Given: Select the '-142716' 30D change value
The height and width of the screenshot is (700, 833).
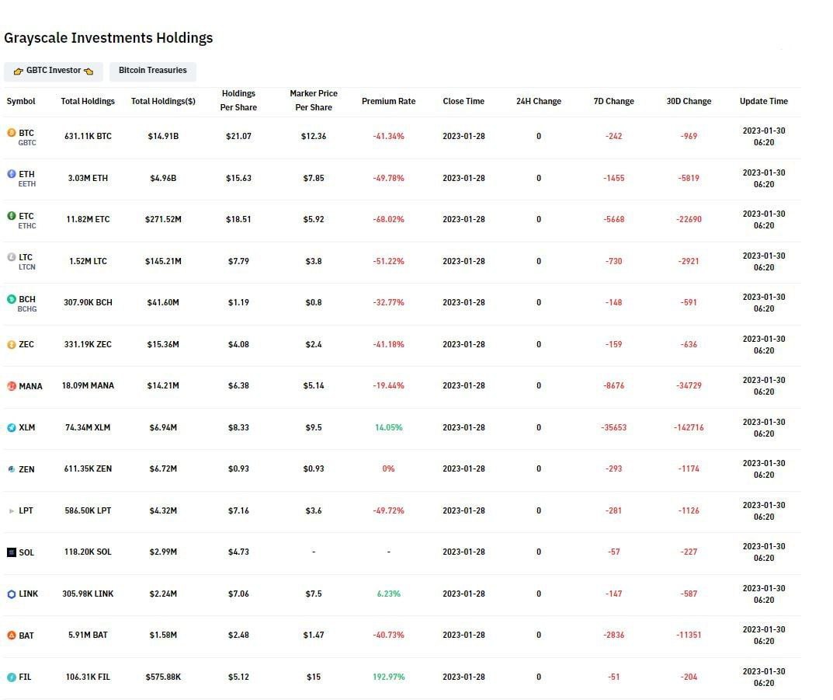Looking at the screenshot, I should [x=689, y=427].
